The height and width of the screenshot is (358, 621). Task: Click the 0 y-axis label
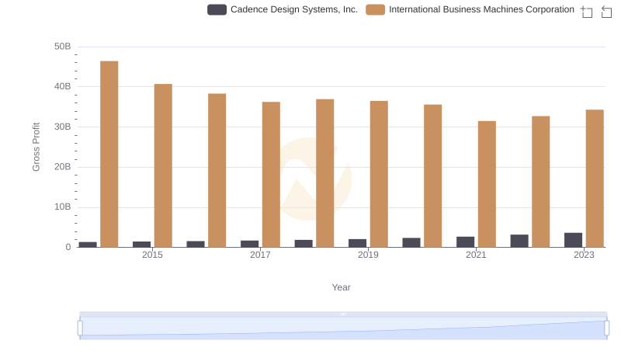coord(68,247)
